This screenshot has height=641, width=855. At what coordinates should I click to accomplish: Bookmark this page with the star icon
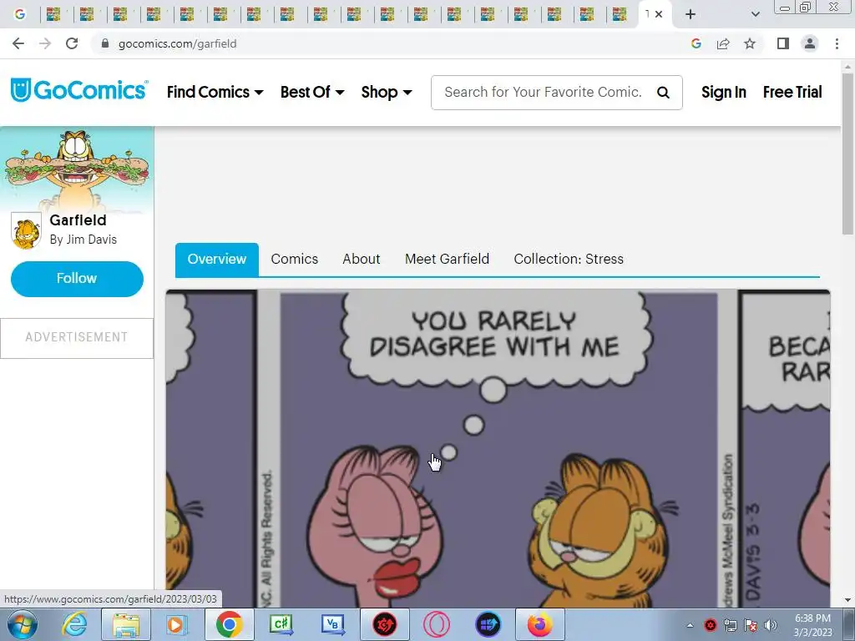click(750, 43)
